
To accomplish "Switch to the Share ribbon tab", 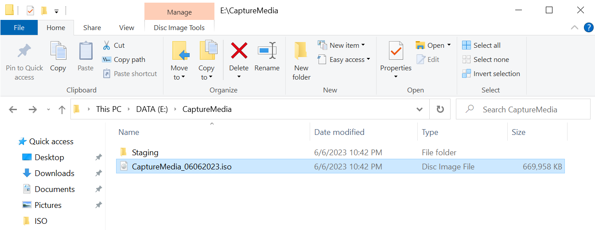I will click(x=92, y=27).
